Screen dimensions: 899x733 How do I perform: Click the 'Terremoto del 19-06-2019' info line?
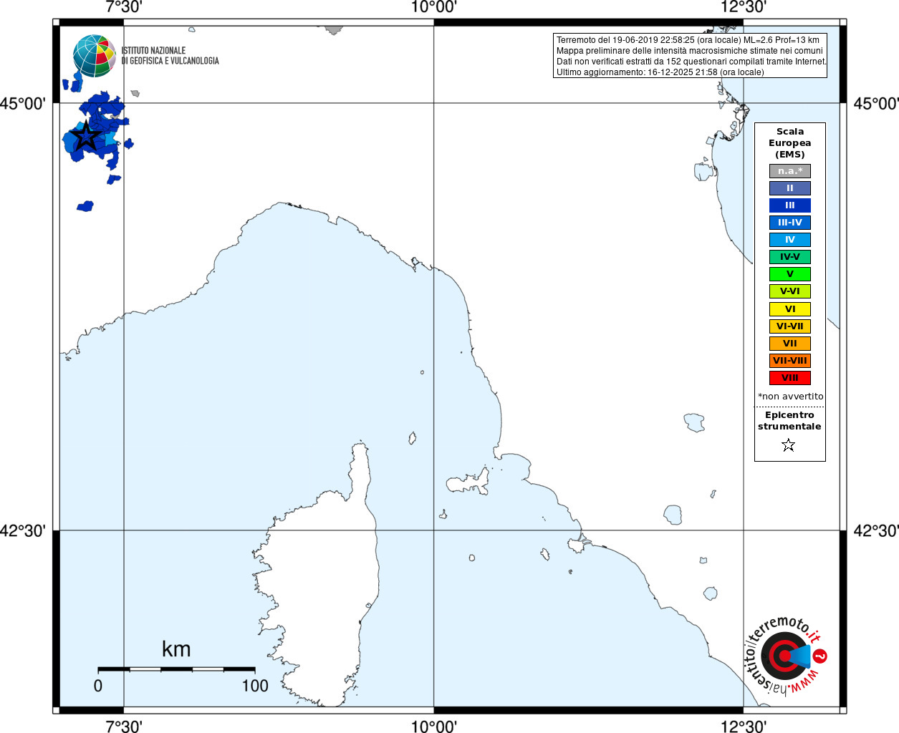(688, 40)
